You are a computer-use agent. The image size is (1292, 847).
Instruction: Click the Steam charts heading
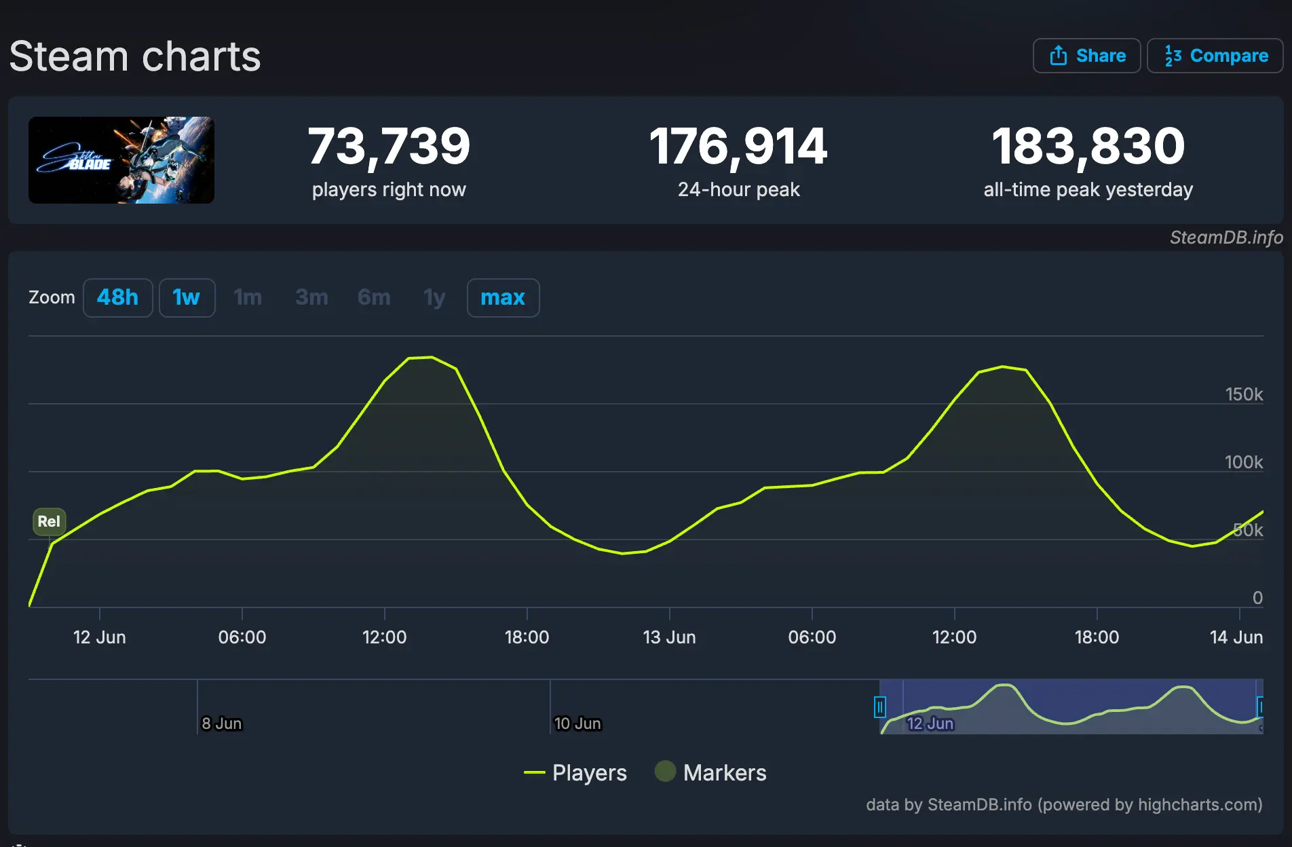point(135,56)
